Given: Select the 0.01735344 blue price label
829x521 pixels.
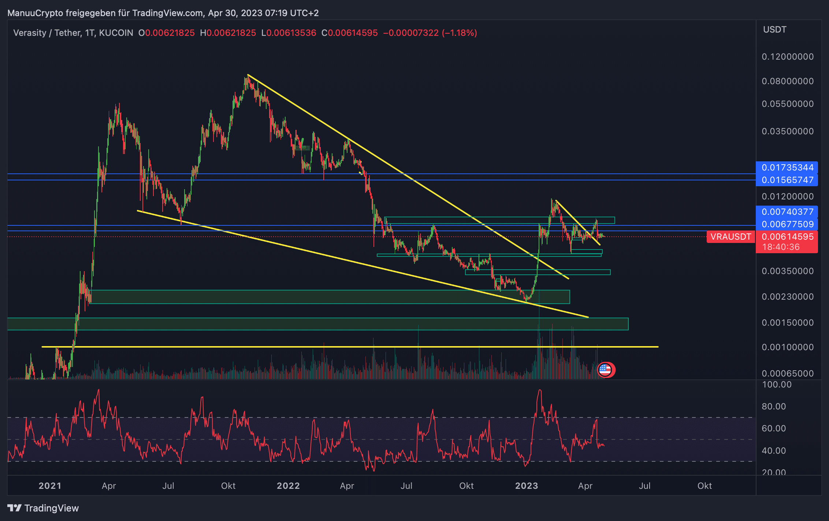Looking at the screenshot, I should (787, 168).
